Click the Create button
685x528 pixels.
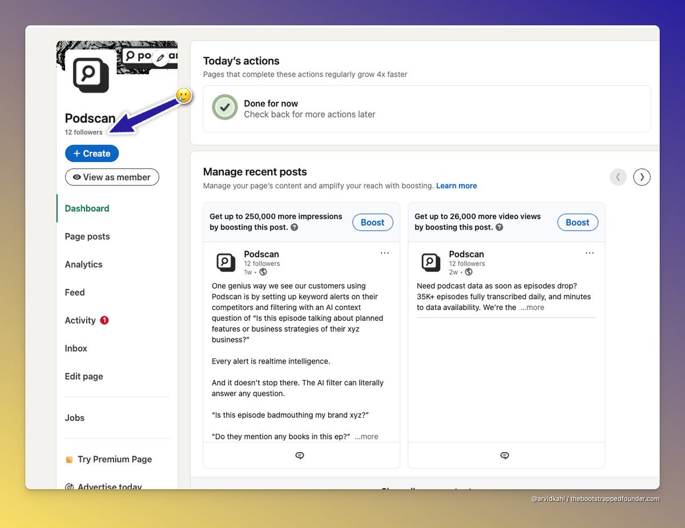click(92, 154)
